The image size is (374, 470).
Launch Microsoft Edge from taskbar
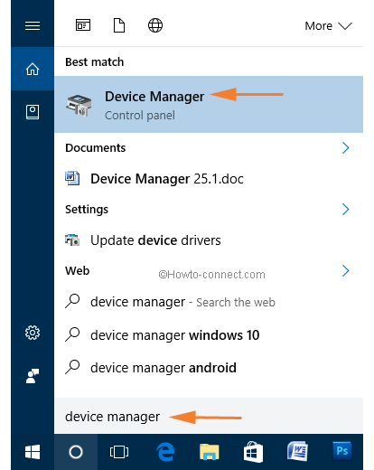pos(165,452)
